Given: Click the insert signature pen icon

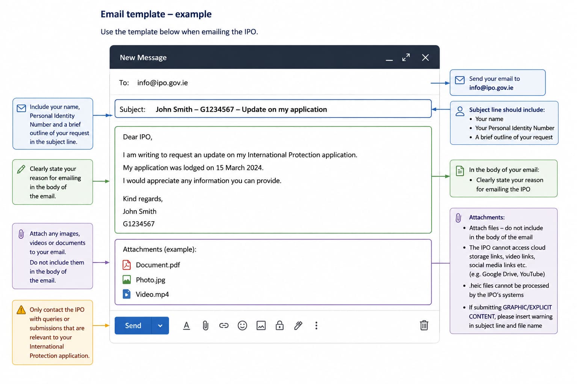Looking at the screenshot, I should pos(298,325).
